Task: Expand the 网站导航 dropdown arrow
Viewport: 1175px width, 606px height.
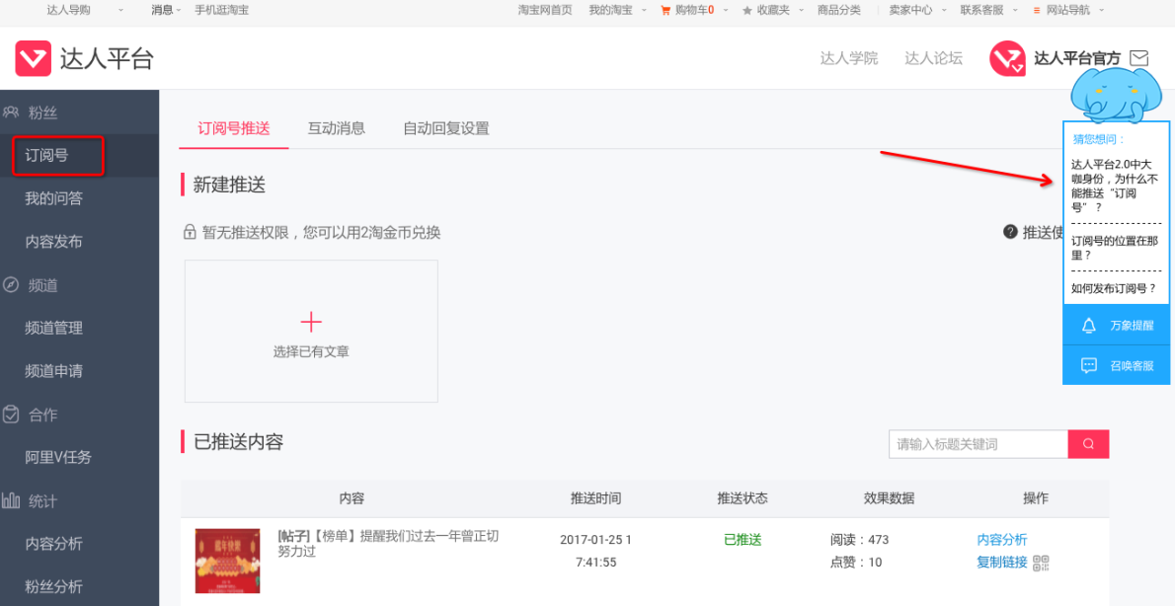Action: point(1102,11)
